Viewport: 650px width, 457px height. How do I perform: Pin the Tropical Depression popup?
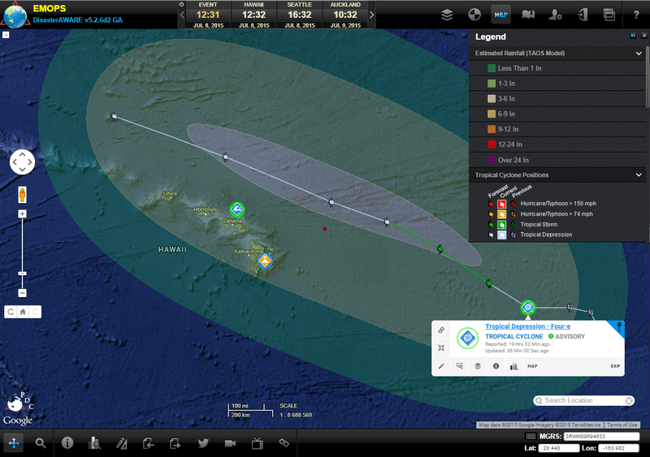619,326
